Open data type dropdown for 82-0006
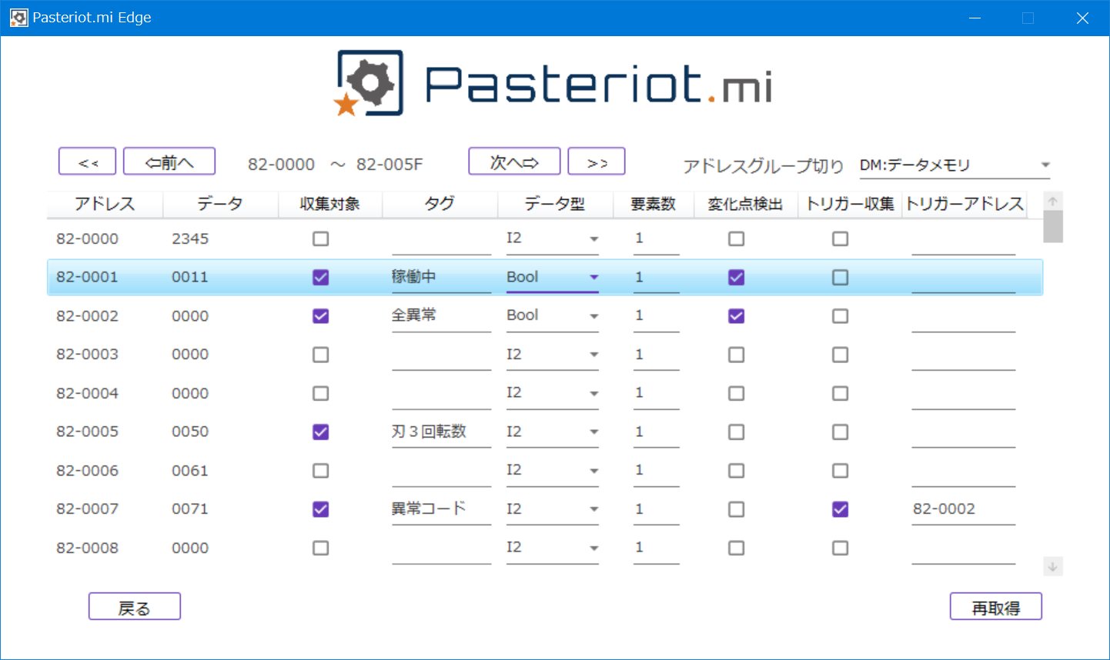 click(x=553, y=471)
